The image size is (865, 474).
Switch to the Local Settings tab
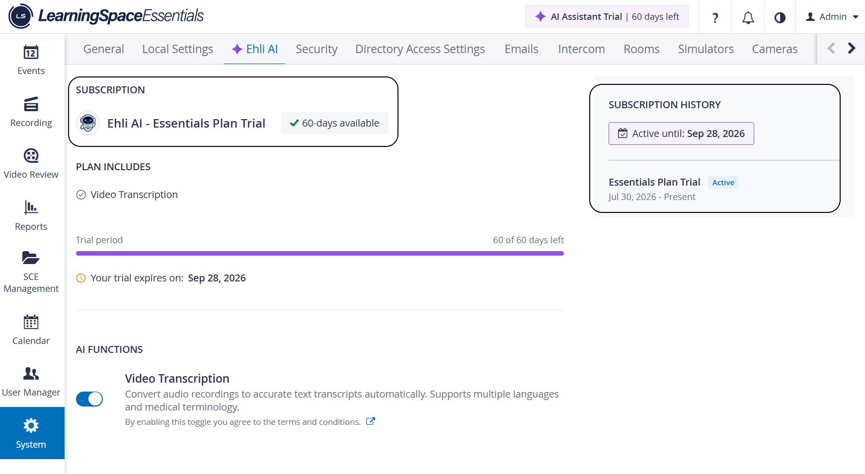(x=178, y=49)
